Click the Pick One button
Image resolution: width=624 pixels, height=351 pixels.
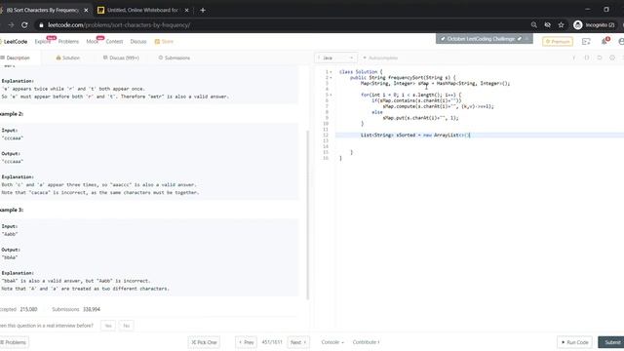[x=204, y=342]
